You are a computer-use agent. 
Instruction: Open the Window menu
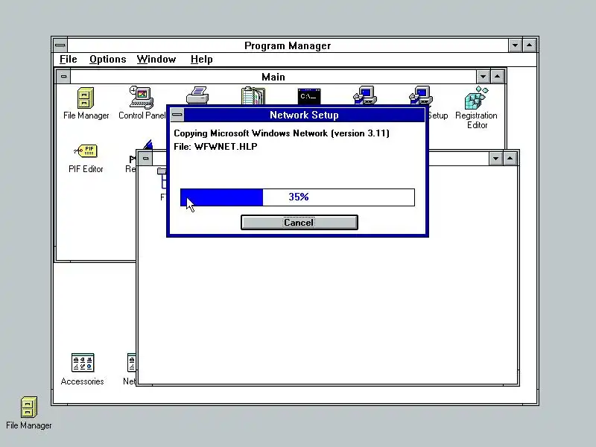click(x=156, y=60)
